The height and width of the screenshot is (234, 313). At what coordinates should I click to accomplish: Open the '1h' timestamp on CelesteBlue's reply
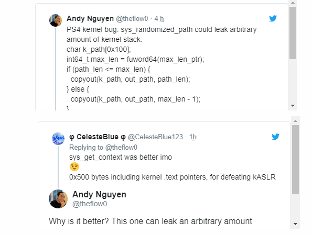click(193, 137)
